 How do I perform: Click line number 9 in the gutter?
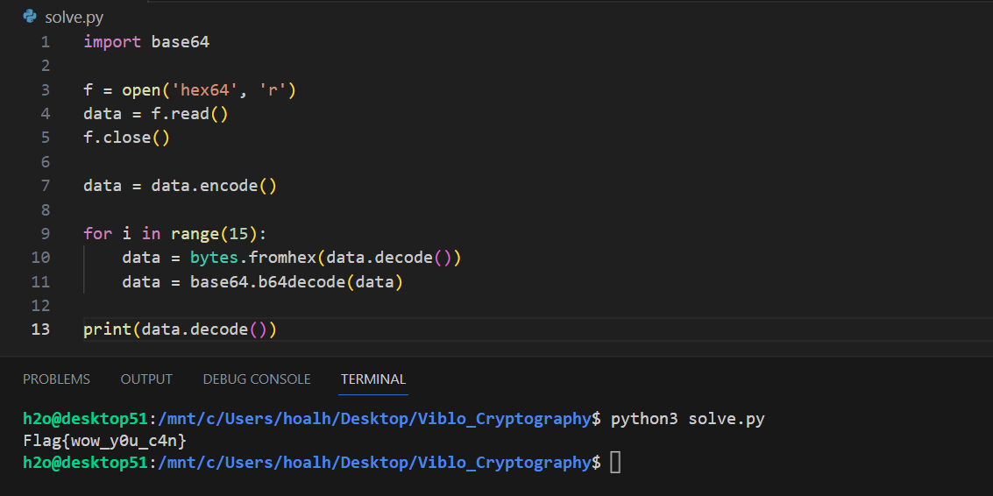point(45,234)
